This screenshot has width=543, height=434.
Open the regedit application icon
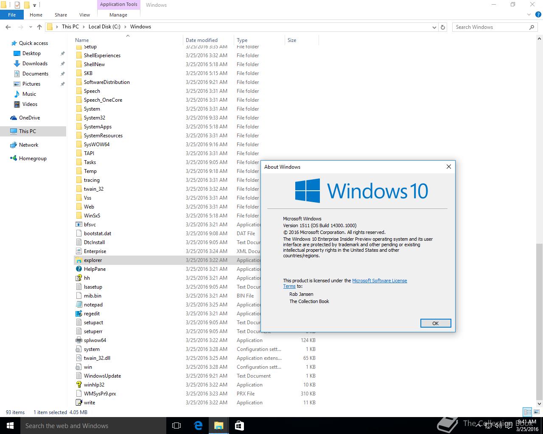pos(78,314)
